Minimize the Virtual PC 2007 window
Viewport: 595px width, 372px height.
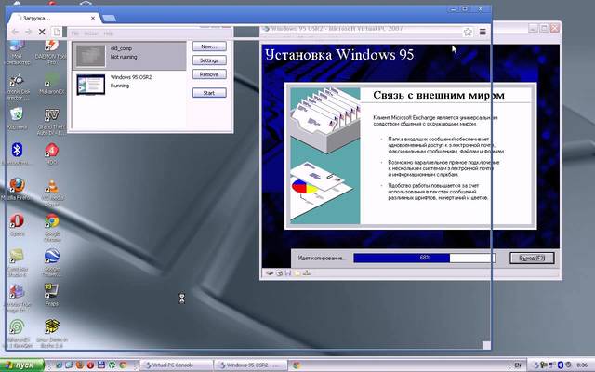point(533,28)
